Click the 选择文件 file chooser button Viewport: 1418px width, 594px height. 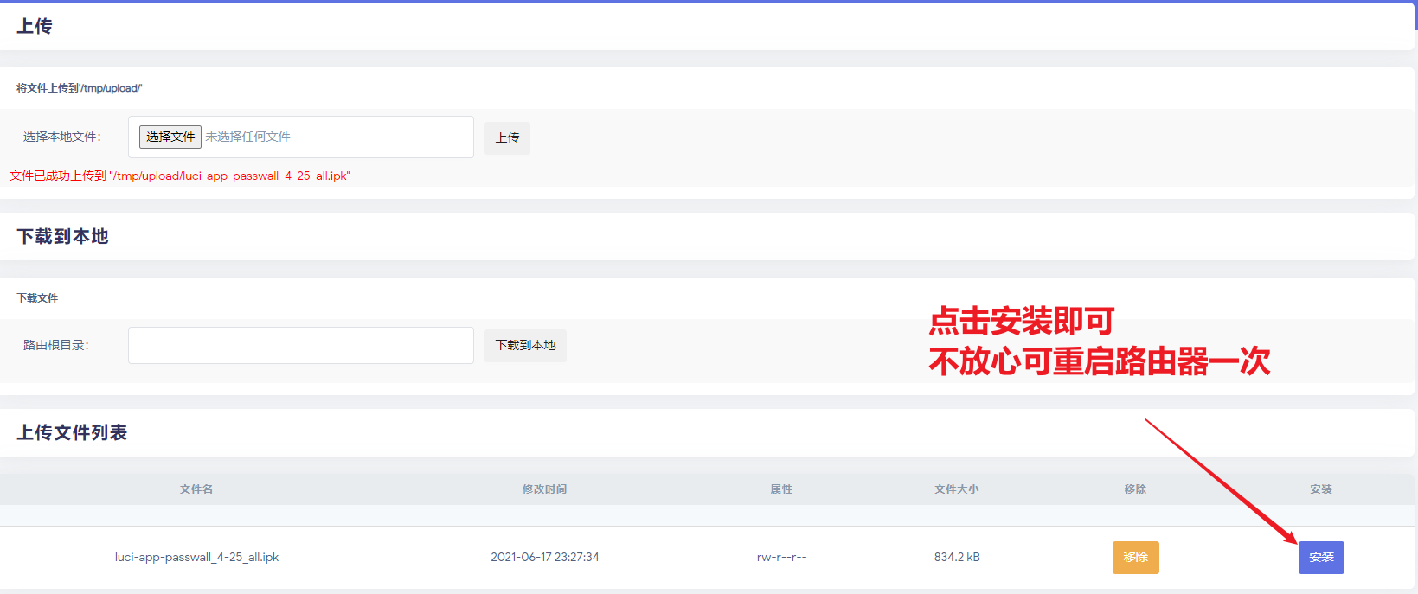pos(170,137)
